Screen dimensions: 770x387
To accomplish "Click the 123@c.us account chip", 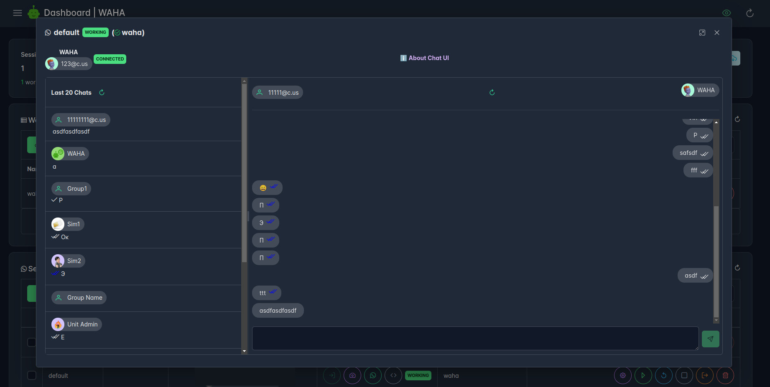I will (69, 64).
